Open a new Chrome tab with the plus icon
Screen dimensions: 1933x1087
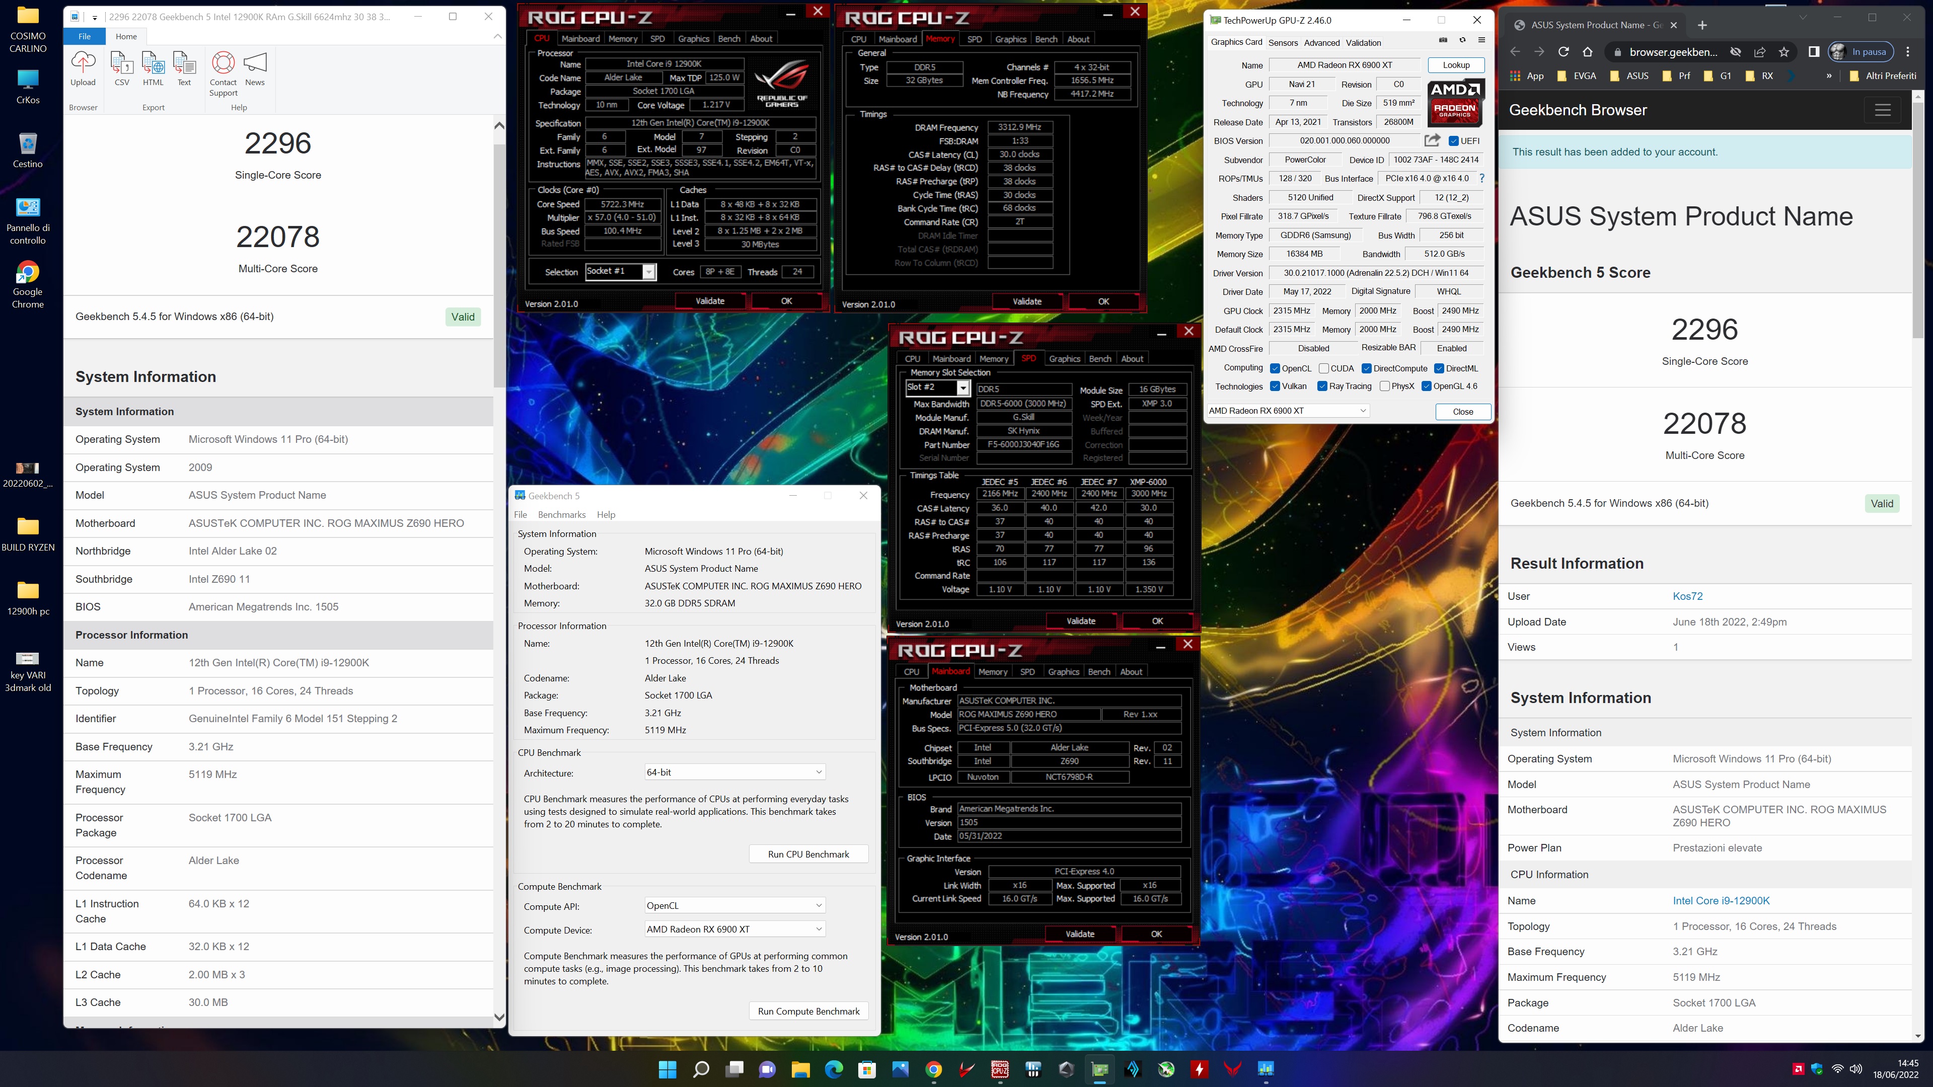[1702, 25]
